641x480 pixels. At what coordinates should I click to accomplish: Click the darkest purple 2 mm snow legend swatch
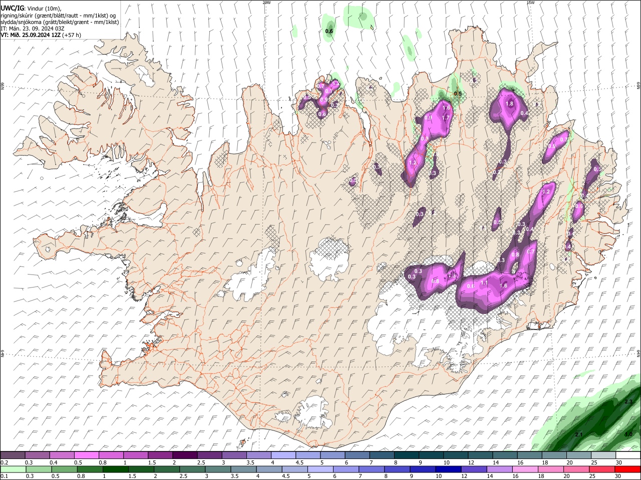(x=185, y=455)
